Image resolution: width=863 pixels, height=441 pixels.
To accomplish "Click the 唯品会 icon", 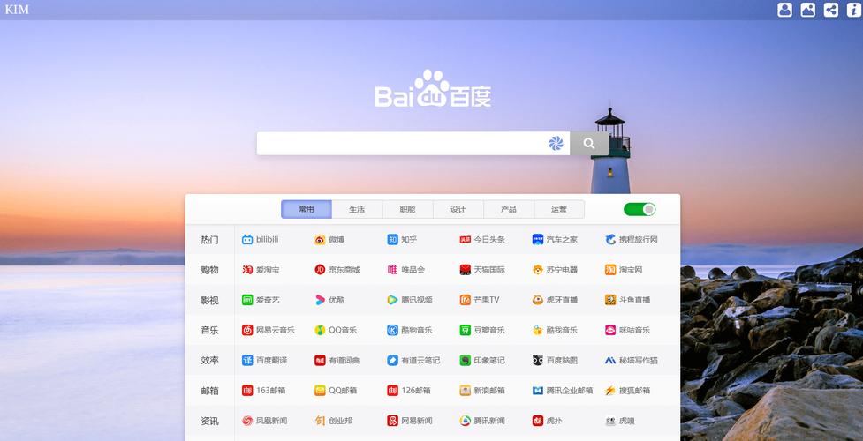I will click(x=392, y=270).
